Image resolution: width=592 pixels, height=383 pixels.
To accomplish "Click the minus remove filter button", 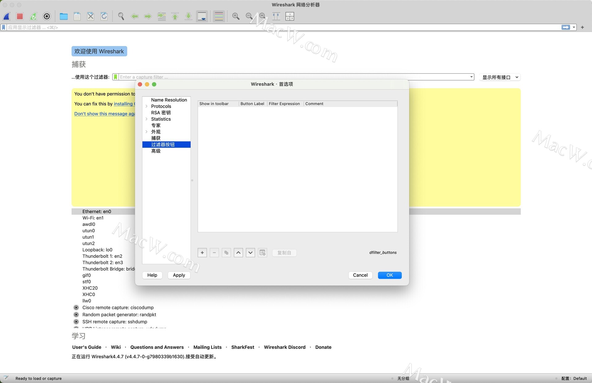I will point(214,253).
